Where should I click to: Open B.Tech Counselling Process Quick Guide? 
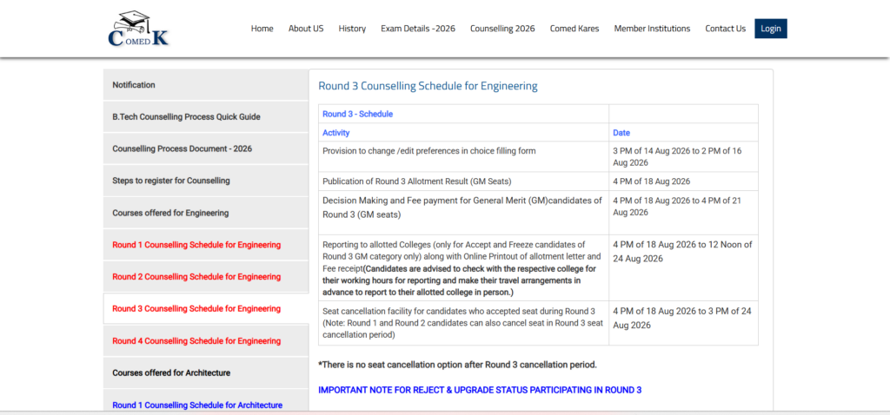(206, 117)
